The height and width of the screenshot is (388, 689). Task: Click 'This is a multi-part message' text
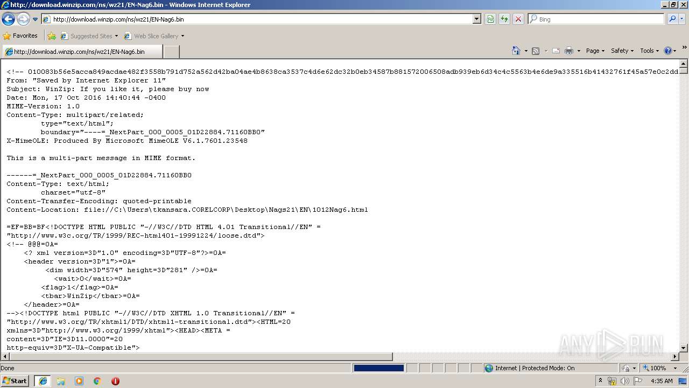click(x=101, y=158)
